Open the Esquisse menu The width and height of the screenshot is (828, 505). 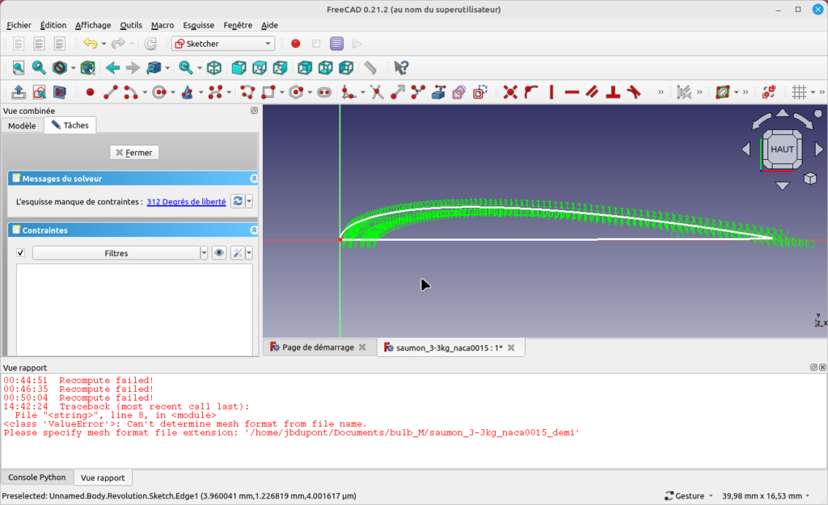(199, 25)
